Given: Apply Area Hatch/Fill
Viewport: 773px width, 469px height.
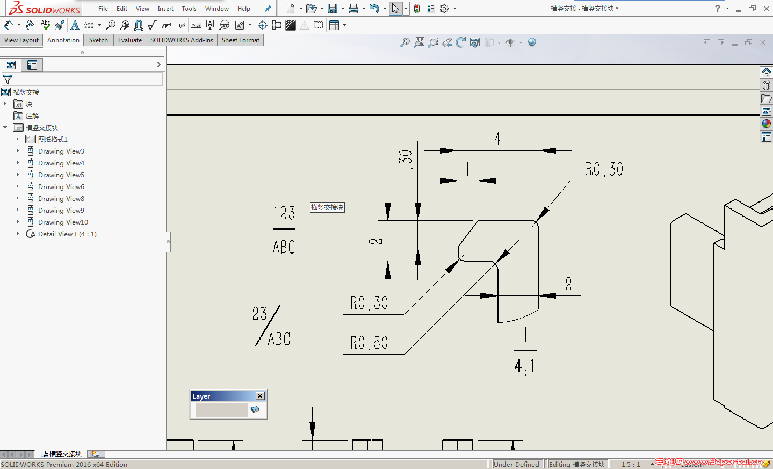Looking at the screenshot, I should pos(291,25).
